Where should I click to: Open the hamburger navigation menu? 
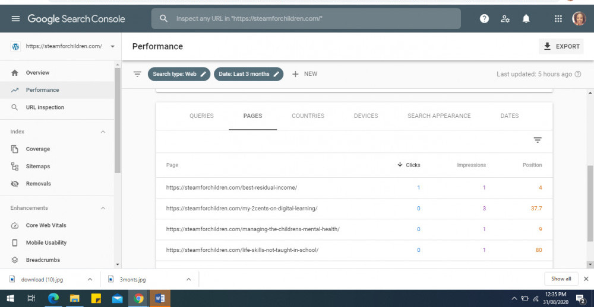coord(15,18)
